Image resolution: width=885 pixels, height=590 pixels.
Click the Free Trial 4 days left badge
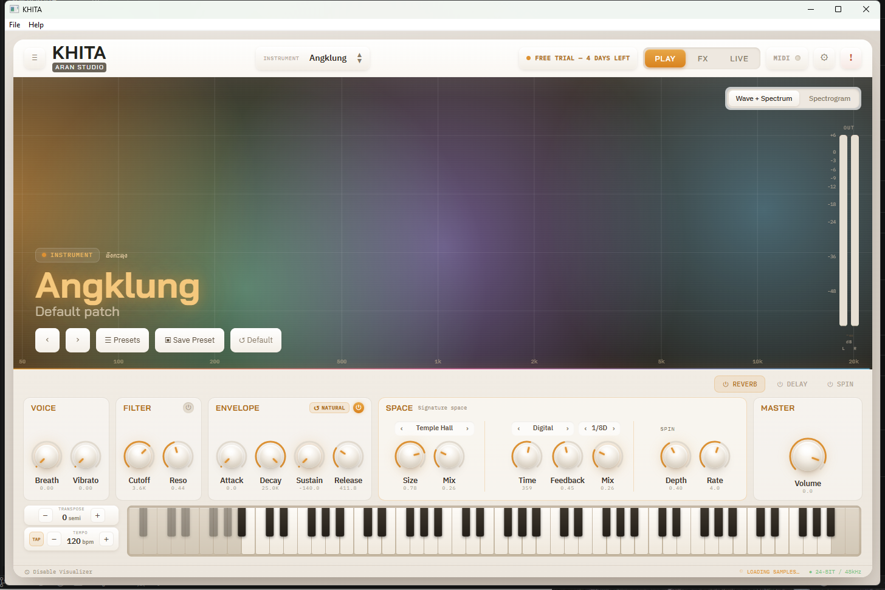pyautogui.click(x=578, y=58)
